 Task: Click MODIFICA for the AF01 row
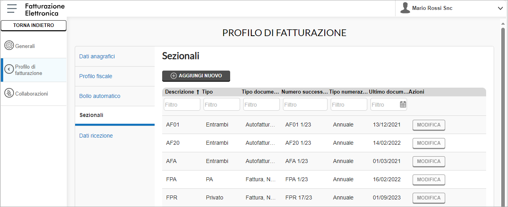(429, 125)
